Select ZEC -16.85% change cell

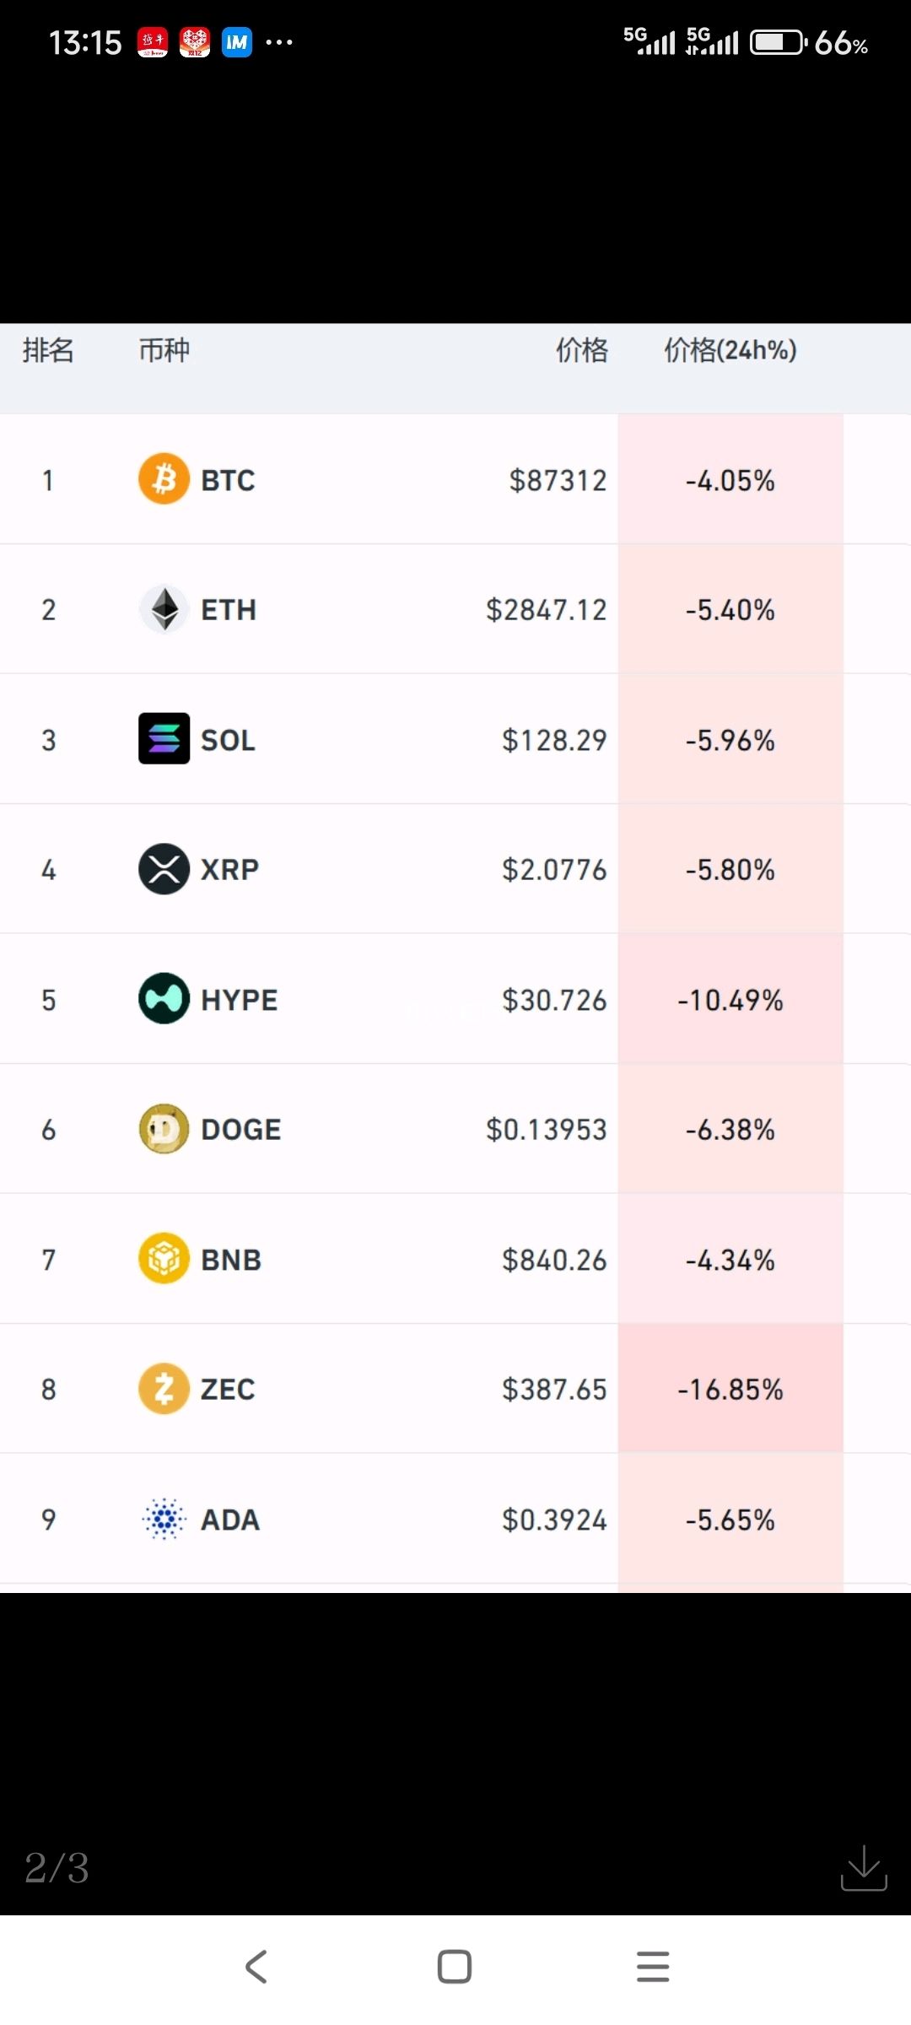(x=730, y=1389)
